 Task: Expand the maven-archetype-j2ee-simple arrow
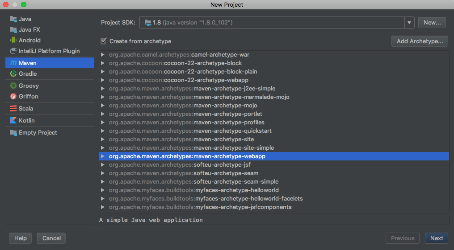(x=102, y=88)
